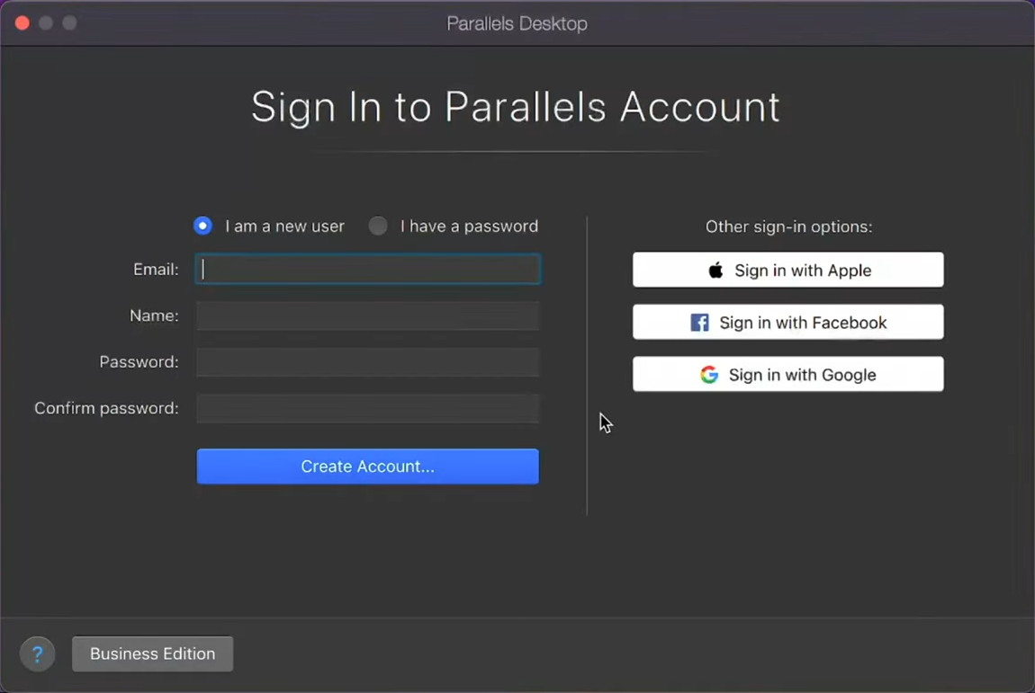Click the Password input field
The image size is (1035, 693).
click(368, 362)
